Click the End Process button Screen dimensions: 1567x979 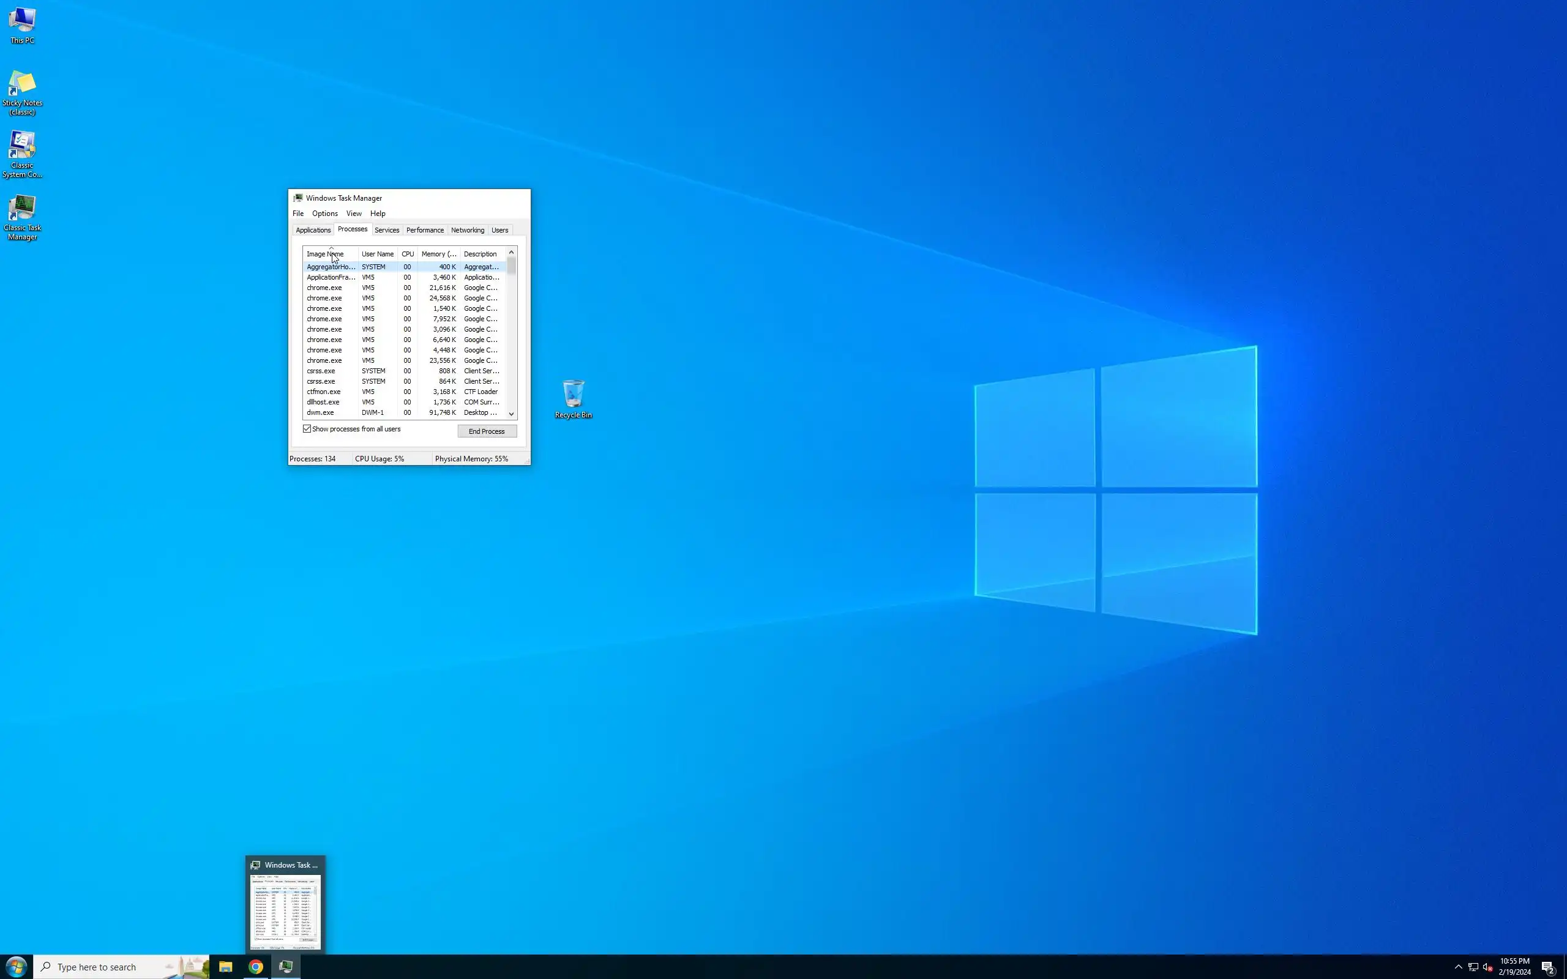486,431
